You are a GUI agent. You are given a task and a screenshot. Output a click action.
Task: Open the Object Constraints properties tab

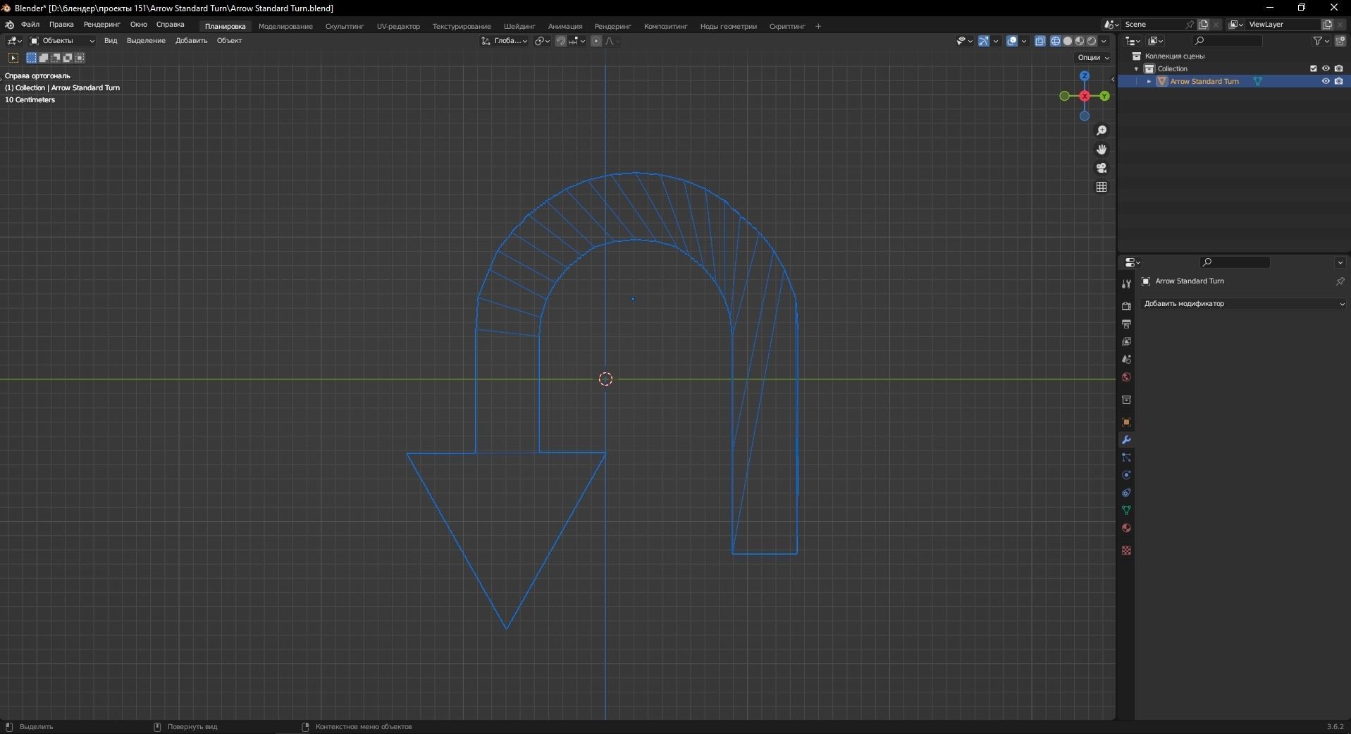pos(1126,493)
